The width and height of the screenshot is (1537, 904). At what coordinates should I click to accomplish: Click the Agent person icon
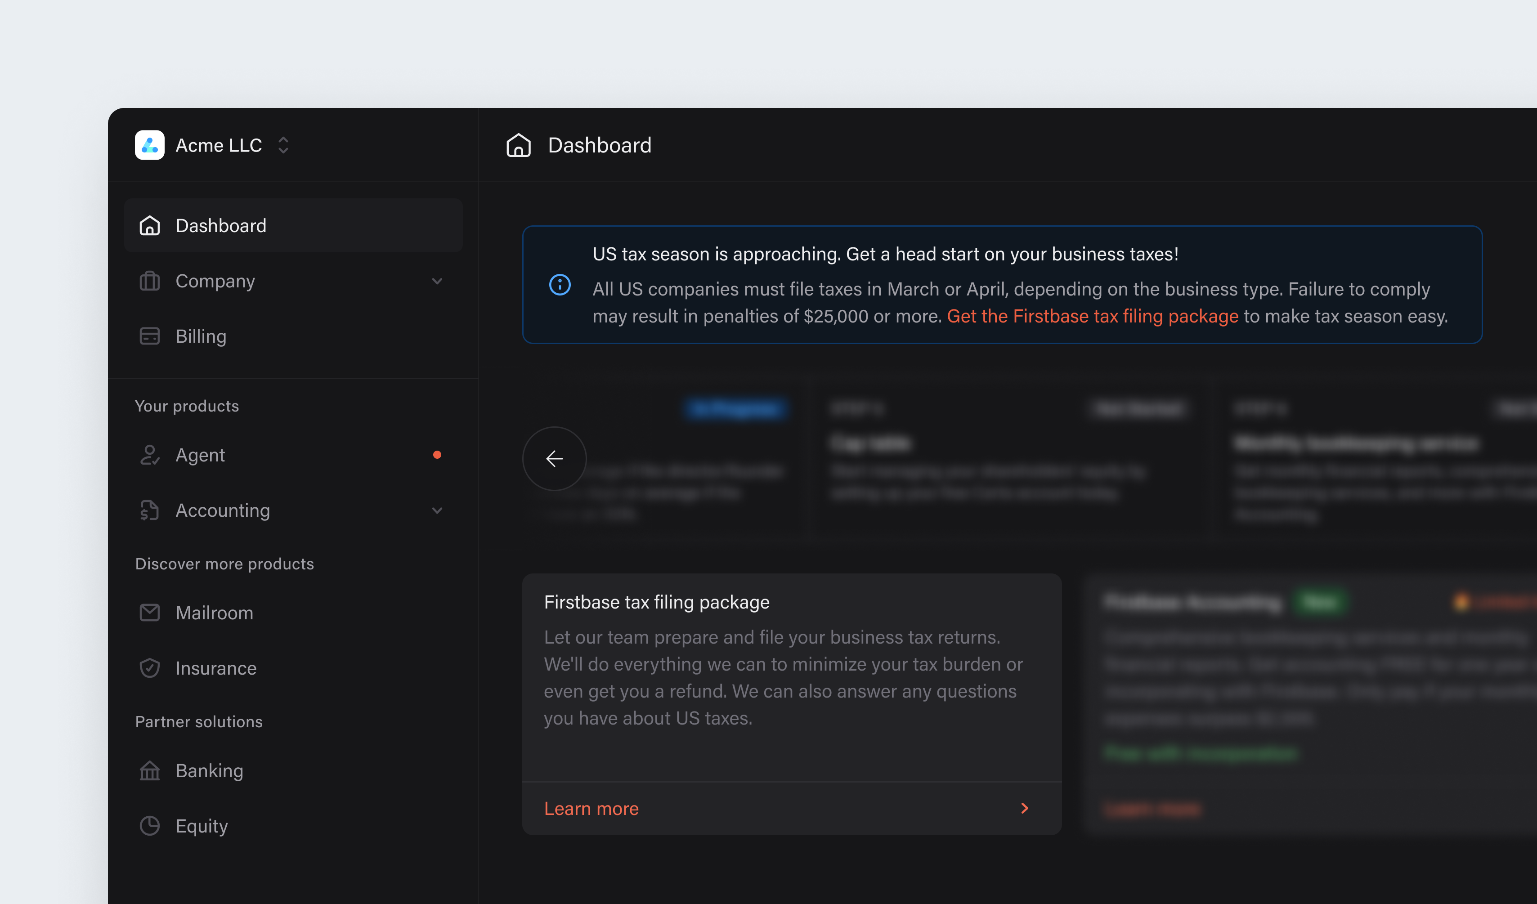click(149, 455)
